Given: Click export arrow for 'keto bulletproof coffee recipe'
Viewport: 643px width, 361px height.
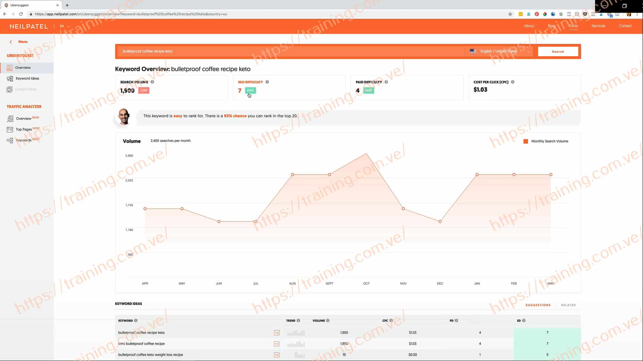Looking at the screenshot, I should pyautogui.click(x=277, y=344).
